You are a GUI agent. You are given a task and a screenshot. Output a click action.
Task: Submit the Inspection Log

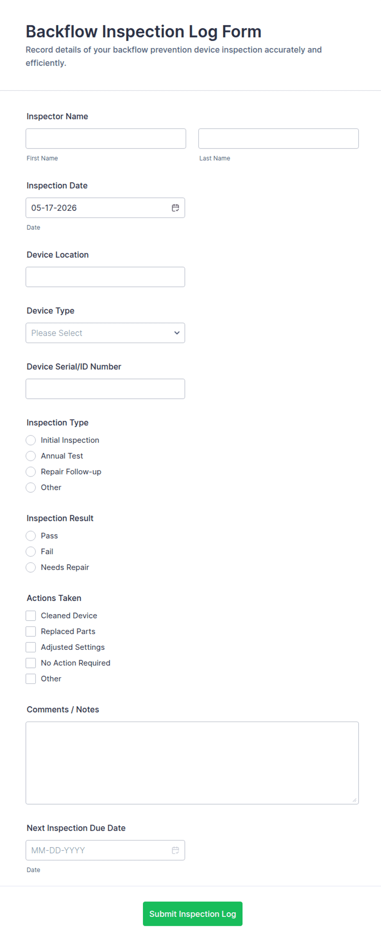coord(193,914)
